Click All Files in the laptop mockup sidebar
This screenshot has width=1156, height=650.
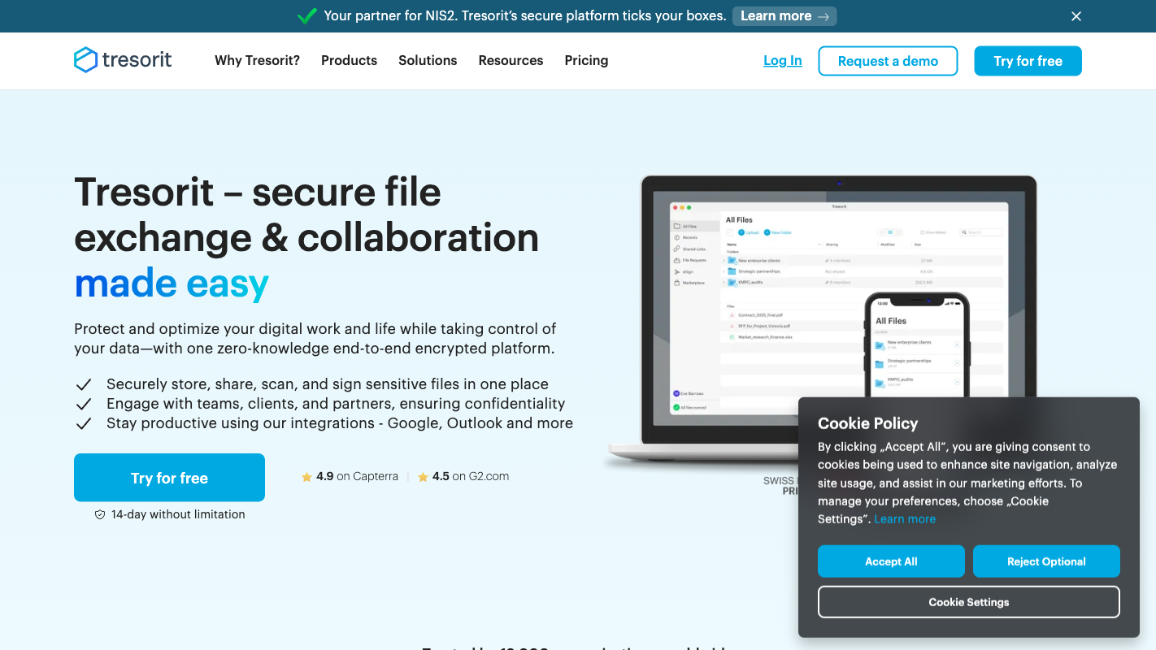[693, 227]
